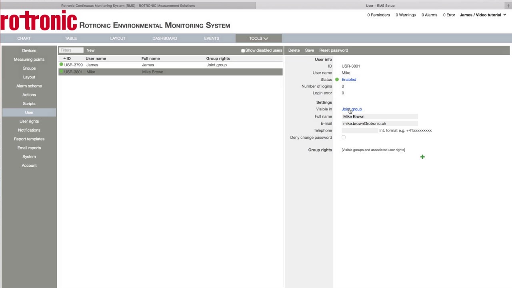Open User rights in the sidebar
The image size is (512, 288).
pyautogui.click(x=29, y=121)
